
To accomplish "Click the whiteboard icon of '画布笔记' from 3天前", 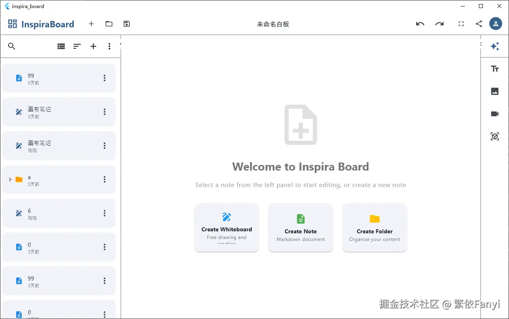I will pos(19,112).
